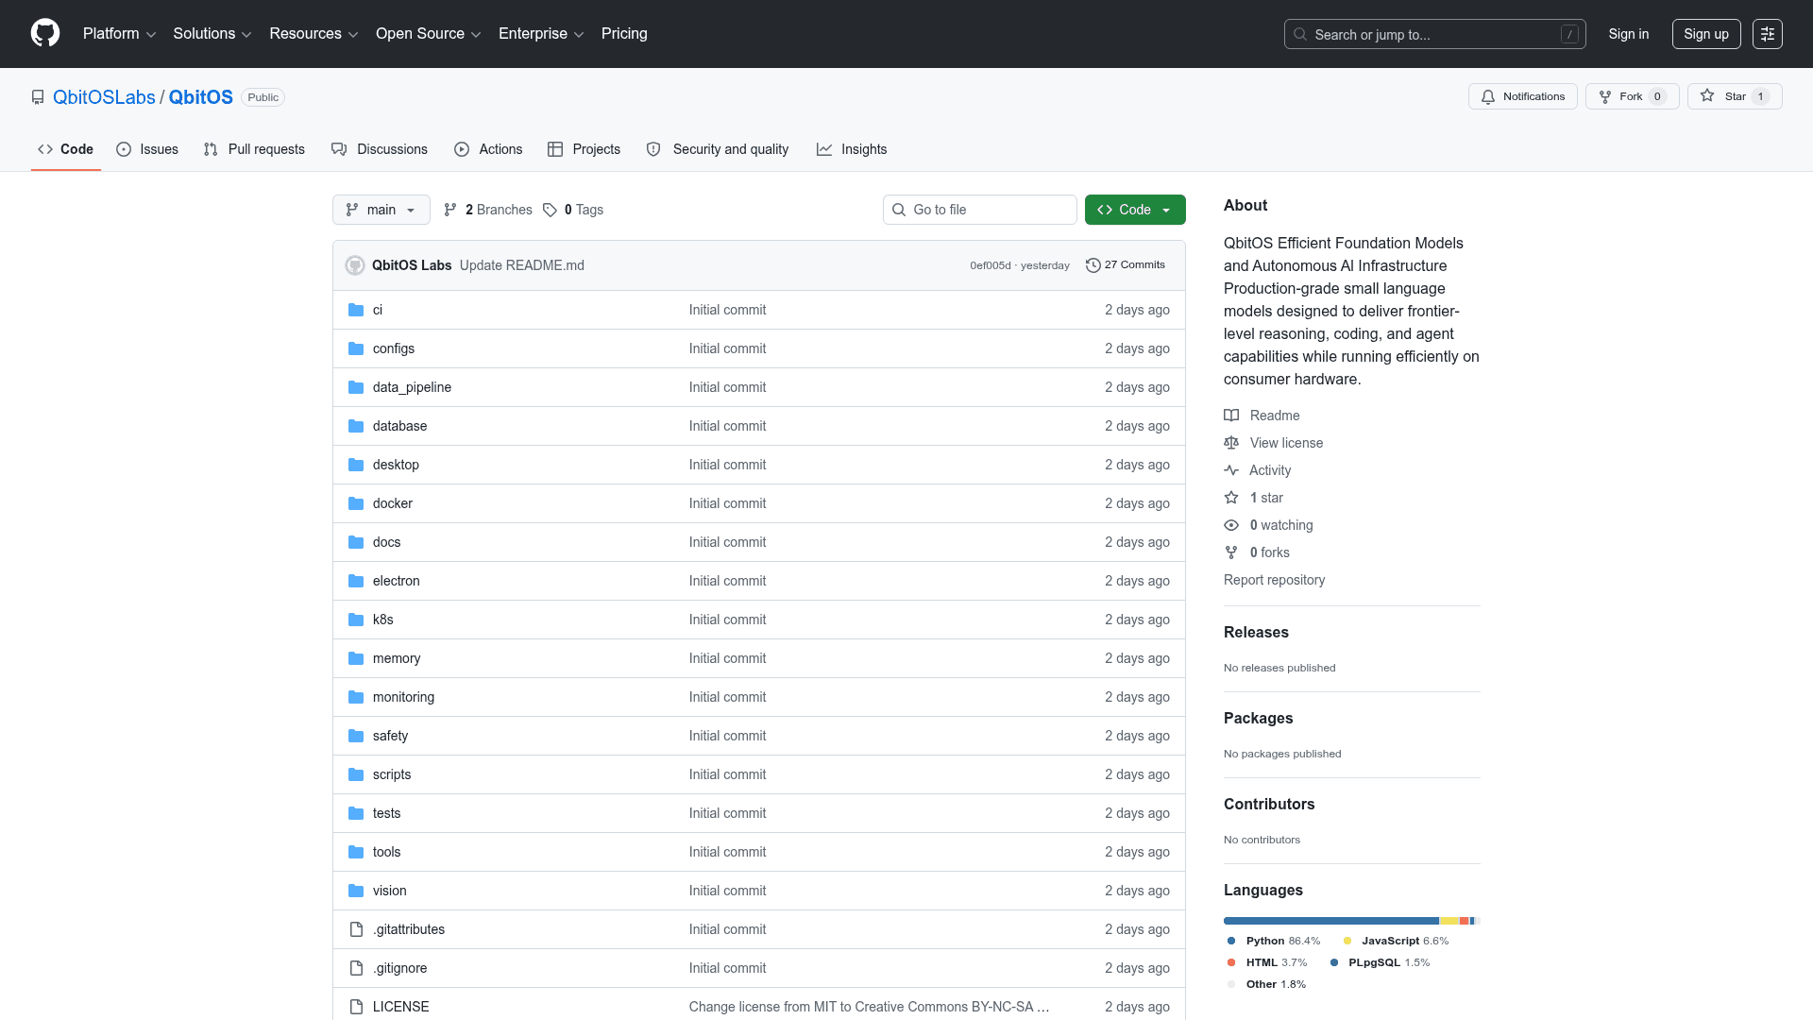Fork the QbitOS repository
This screenshot has height=1020, width=1813.
pos(1632,96)
